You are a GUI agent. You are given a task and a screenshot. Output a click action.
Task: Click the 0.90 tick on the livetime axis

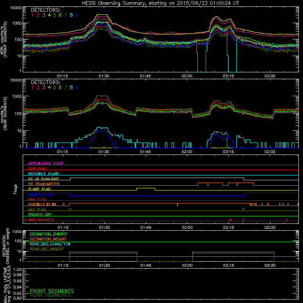pyautogui.click(x=17, y=298)
